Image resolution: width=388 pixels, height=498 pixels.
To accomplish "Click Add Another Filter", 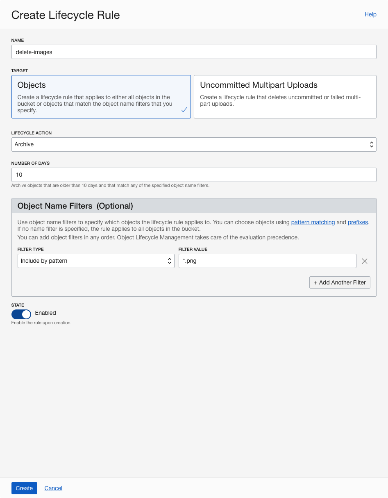I will coord(340,282).
